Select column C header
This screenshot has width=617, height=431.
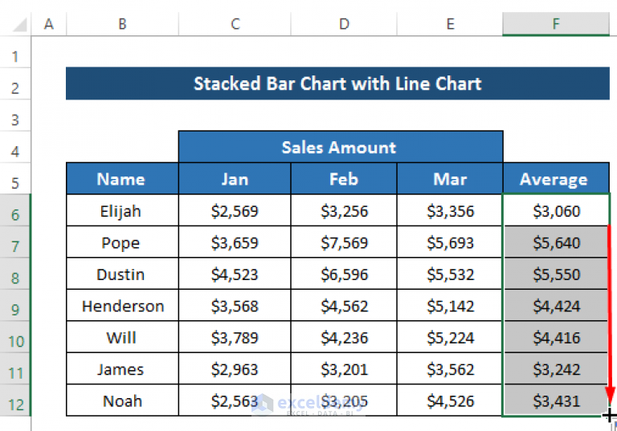[235, 24]
